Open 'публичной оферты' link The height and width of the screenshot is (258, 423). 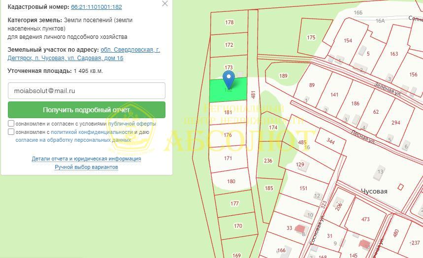click(132, 124)
